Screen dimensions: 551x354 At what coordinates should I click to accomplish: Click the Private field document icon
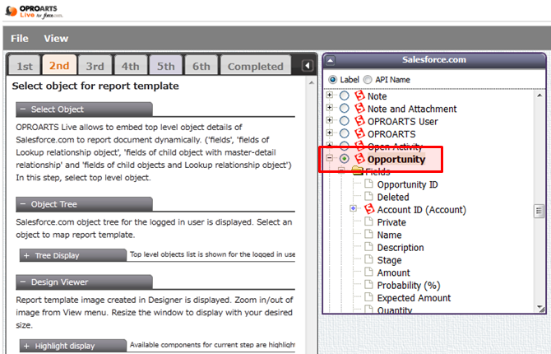click(368, 221)
